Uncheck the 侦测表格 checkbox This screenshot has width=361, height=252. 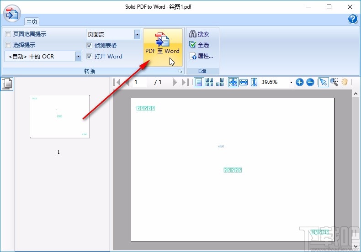[89, 45]
